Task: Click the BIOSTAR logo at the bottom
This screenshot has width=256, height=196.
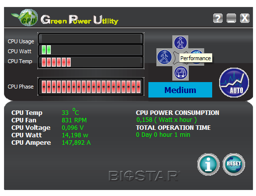Action: pyautogui.click(x=144, y=176)
